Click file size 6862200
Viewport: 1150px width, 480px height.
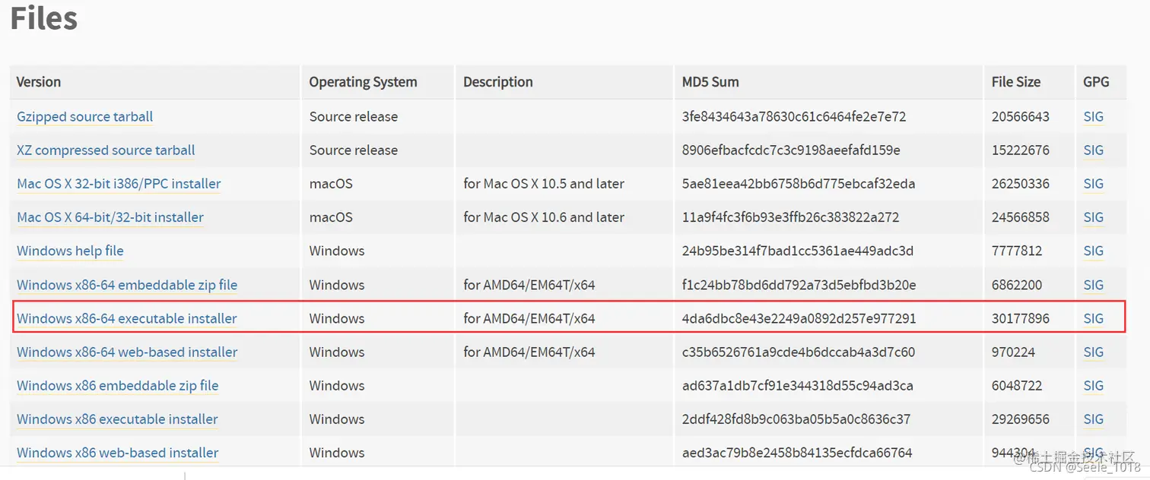(x=1017, y=285)
